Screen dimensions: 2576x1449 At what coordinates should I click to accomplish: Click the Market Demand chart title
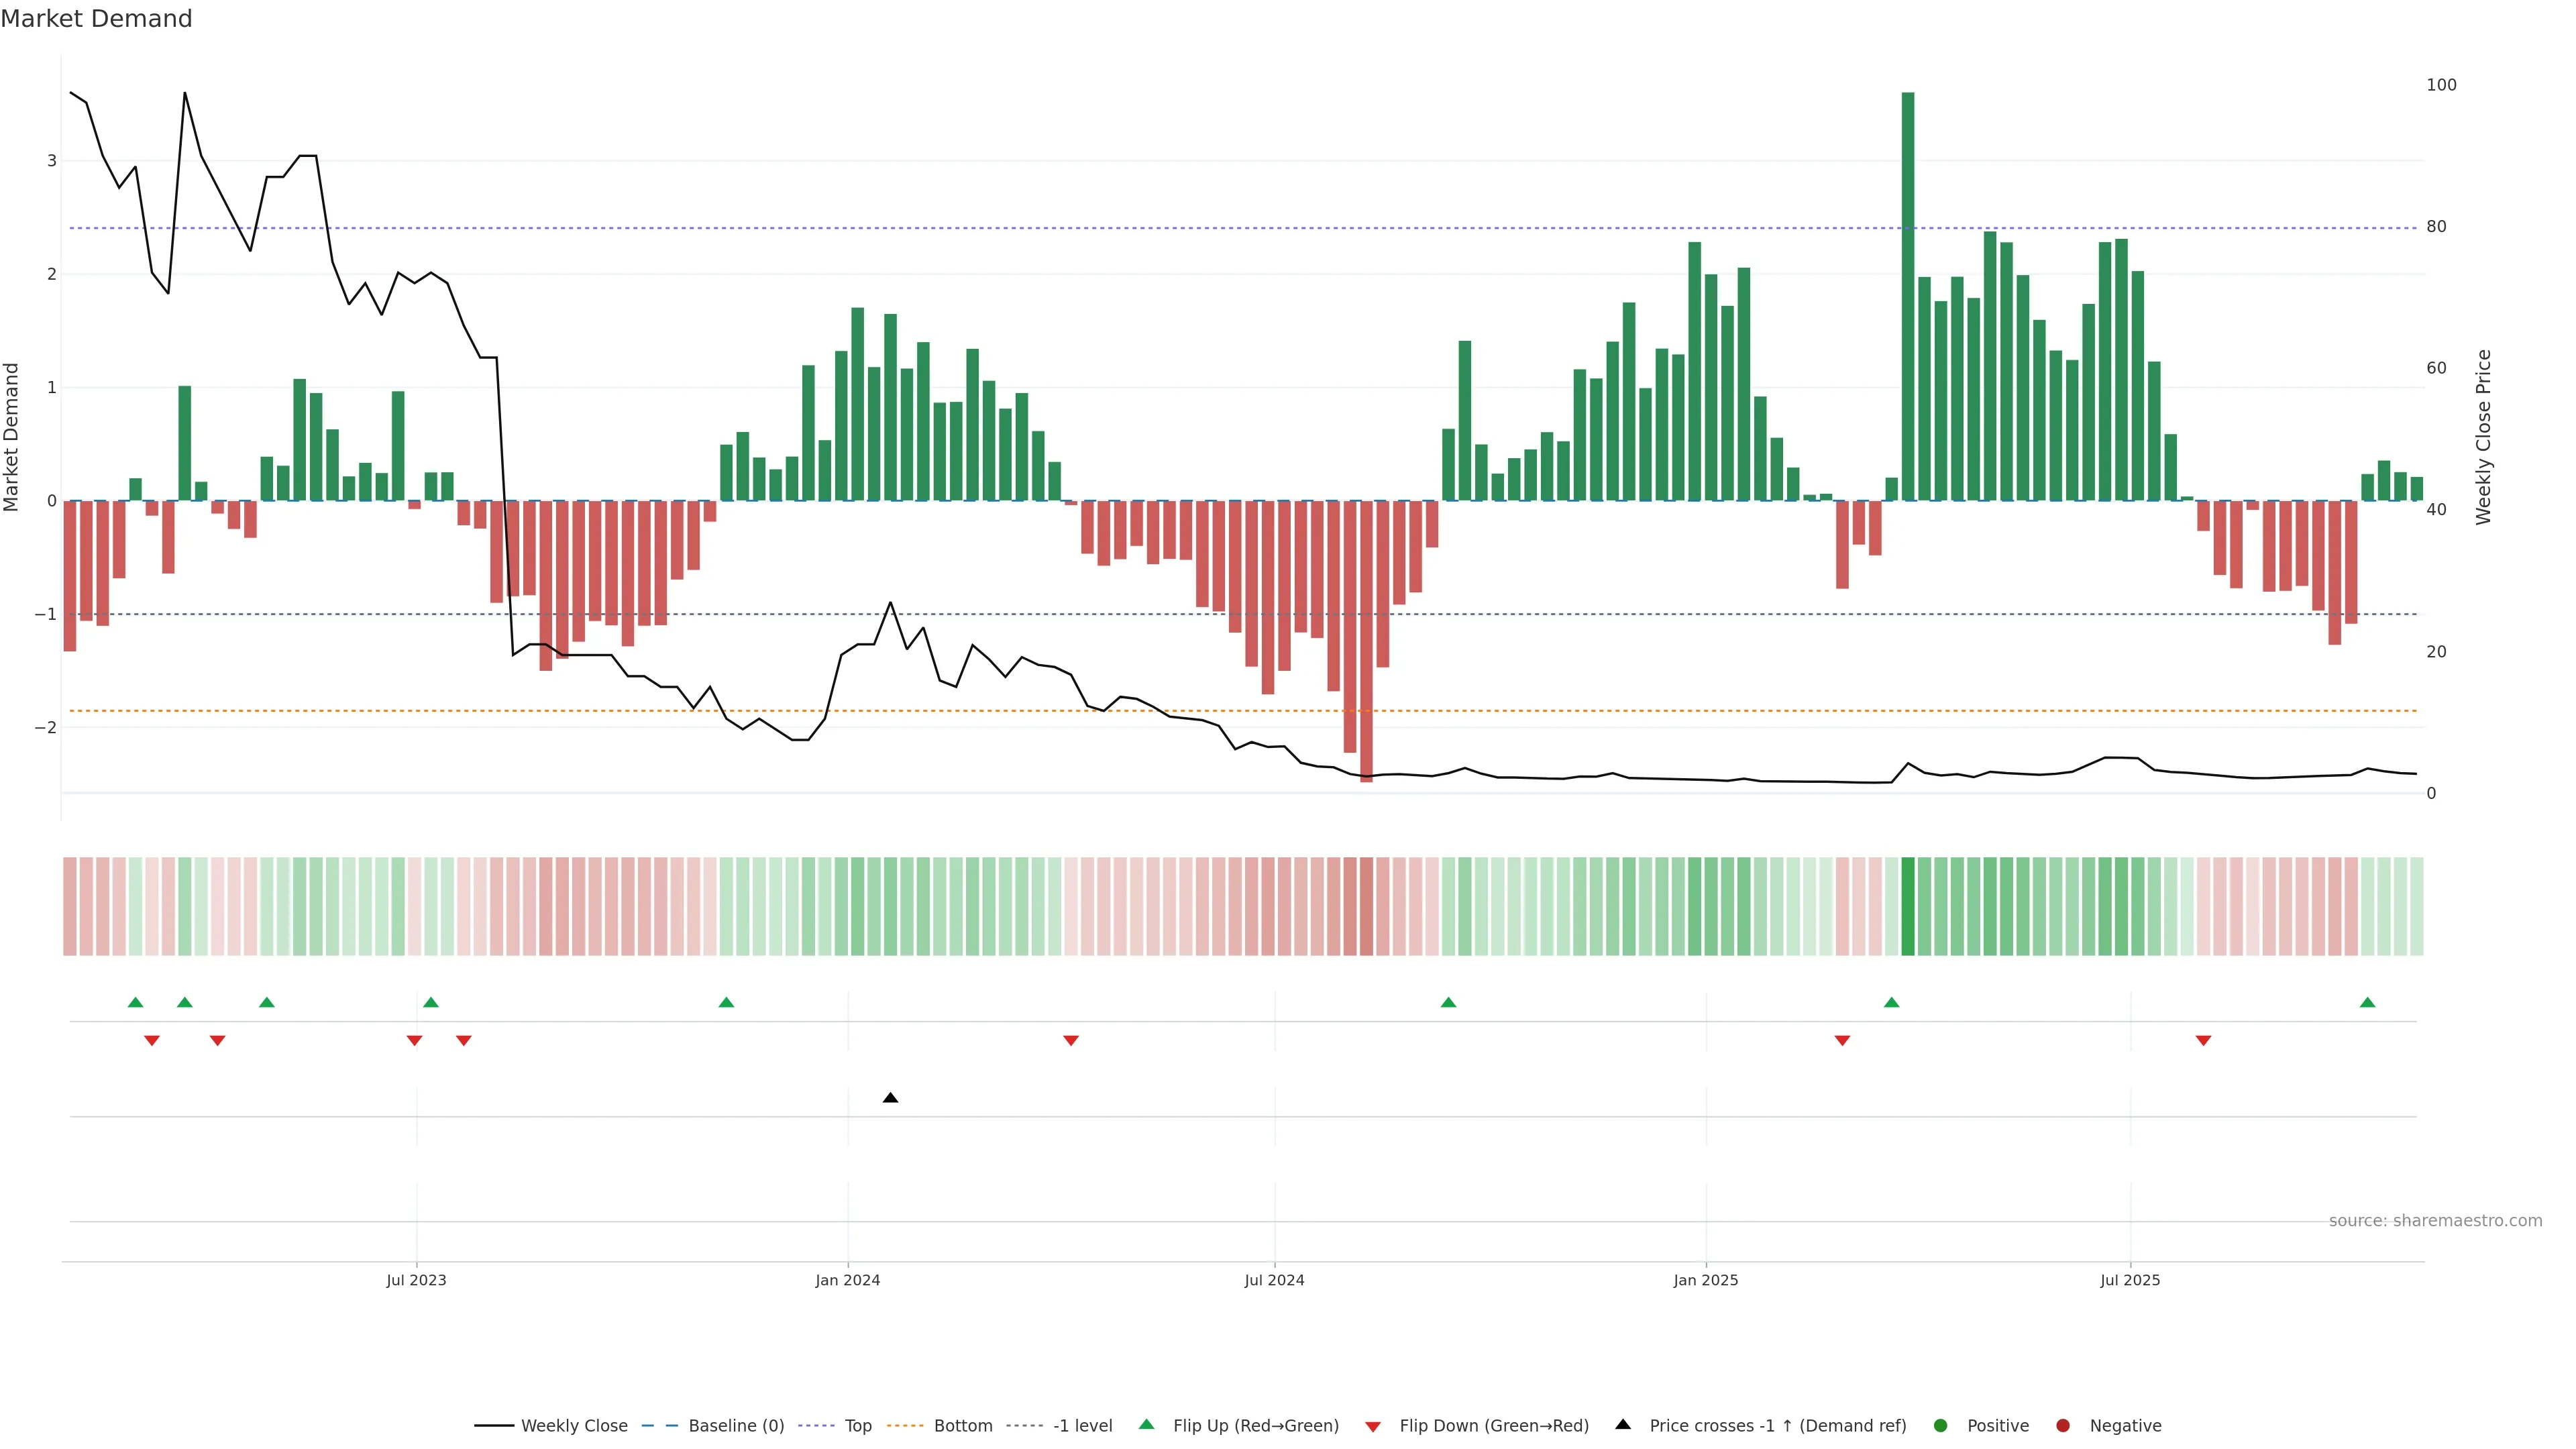point(96,19)
